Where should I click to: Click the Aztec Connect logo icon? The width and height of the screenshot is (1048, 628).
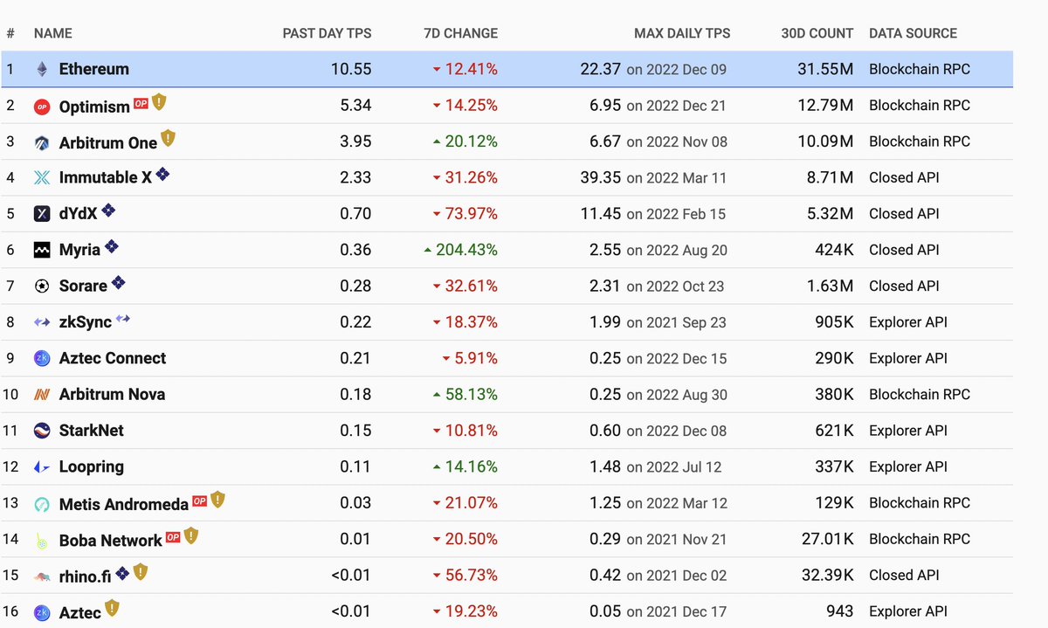(x=42, y=358)
